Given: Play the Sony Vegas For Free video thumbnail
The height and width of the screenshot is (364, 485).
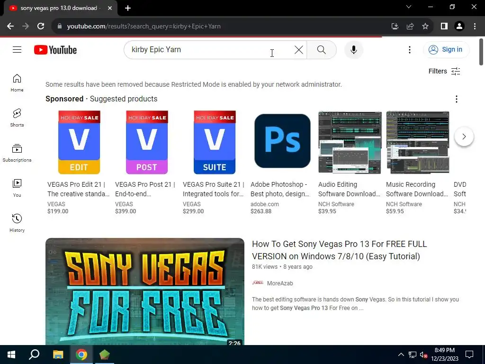Looking at the screenshot, I should [x=145, y=291].
